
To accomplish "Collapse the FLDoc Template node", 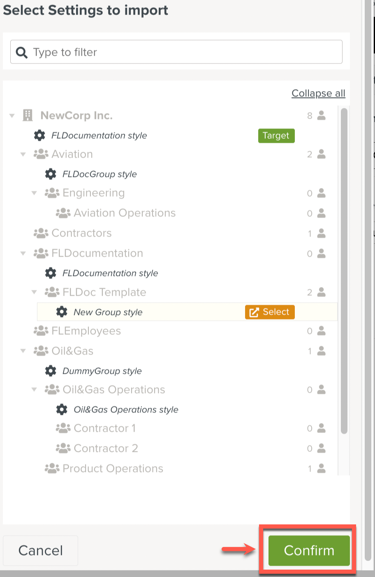I will coord(34,292).
